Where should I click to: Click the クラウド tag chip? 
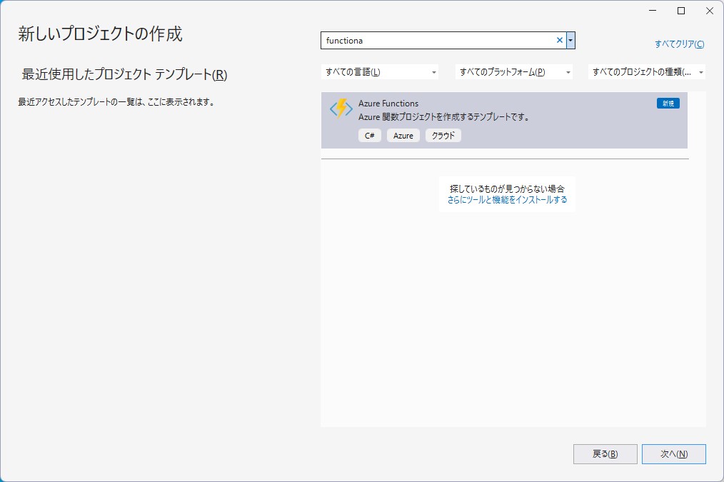pos(443,135)
